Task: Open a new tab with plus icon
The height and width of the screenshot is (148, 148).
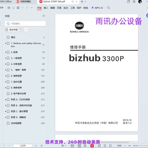Action: coord(82,1)
